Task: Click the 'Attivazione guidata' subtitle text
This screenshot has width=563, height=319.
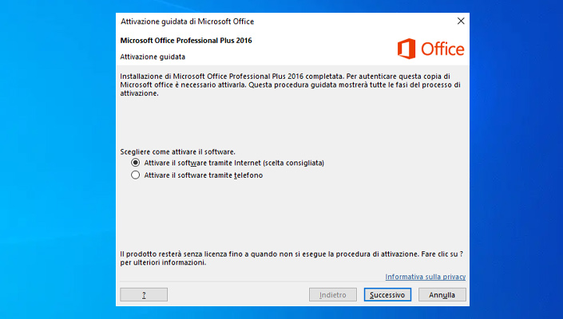Action: (x=153, y=57)
